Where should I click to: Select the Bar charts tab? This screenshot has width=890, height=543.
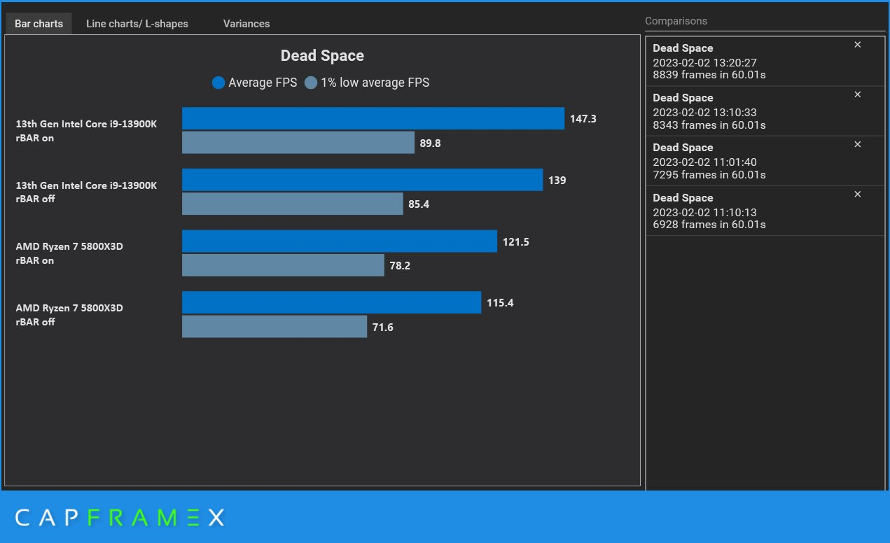(39, 24)
